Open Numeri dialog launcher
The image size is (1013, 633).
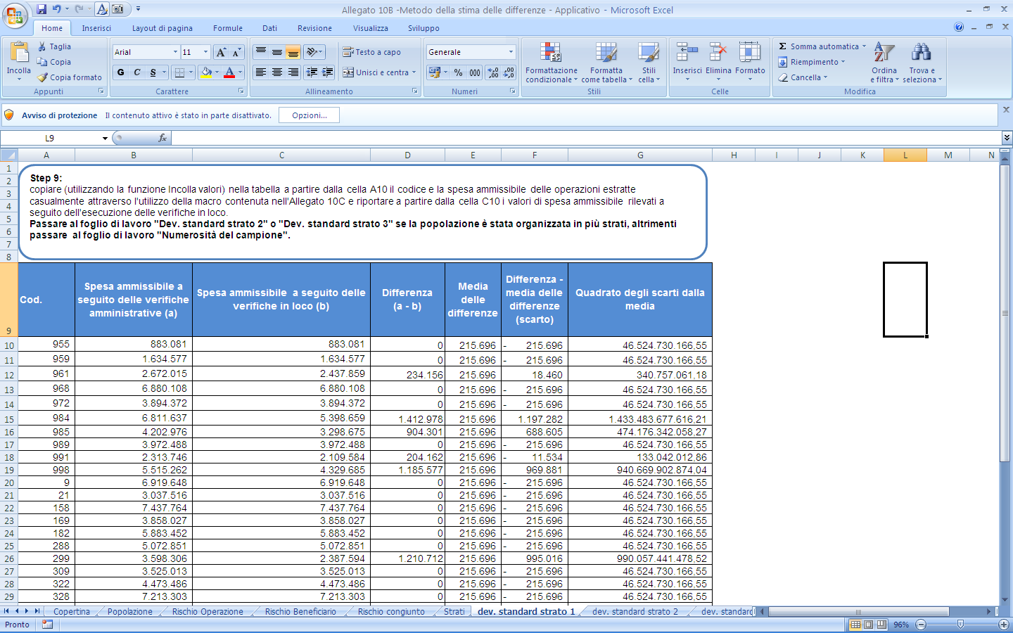click(x=512, y=91)
